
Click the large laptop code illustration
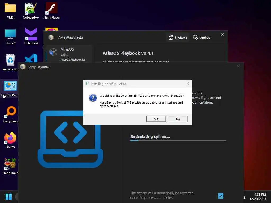click(70, 139)
